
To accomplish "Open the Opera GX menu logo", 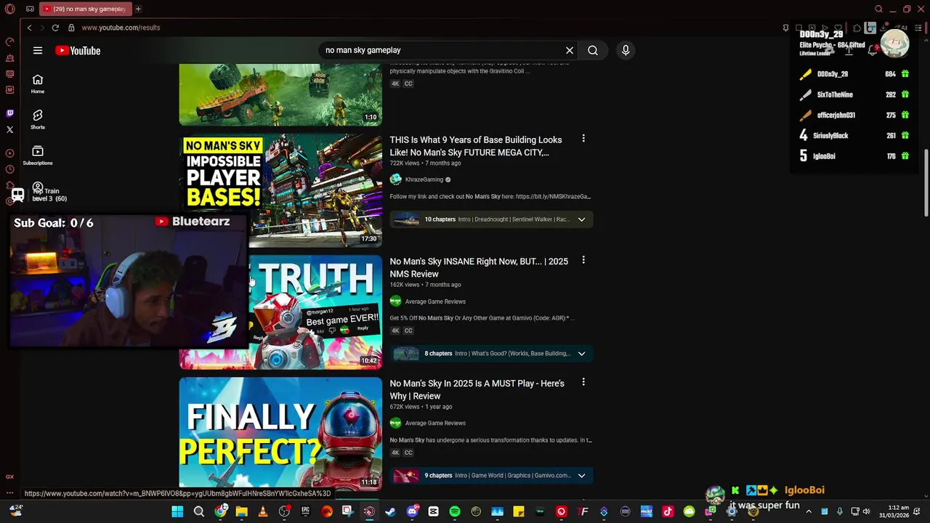I will point(9,9).
